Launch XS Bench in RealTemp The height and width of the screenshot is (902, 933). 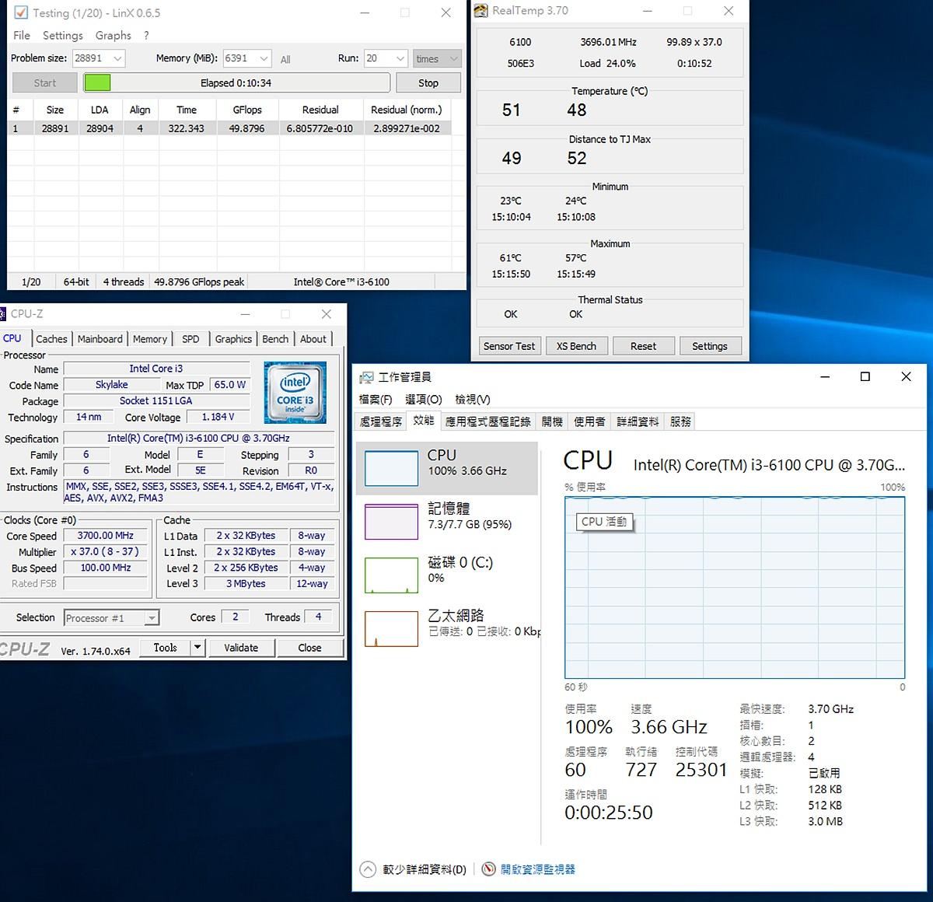576,346
